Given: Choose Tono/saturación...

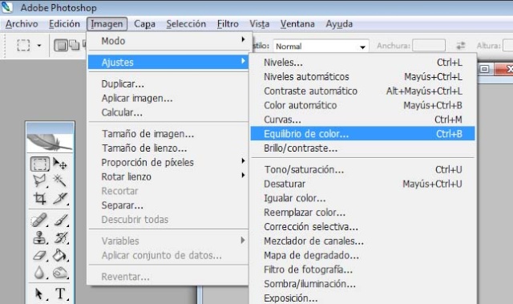Looking at the screenshot, I should pyautogui.click(x=362, y=169).
